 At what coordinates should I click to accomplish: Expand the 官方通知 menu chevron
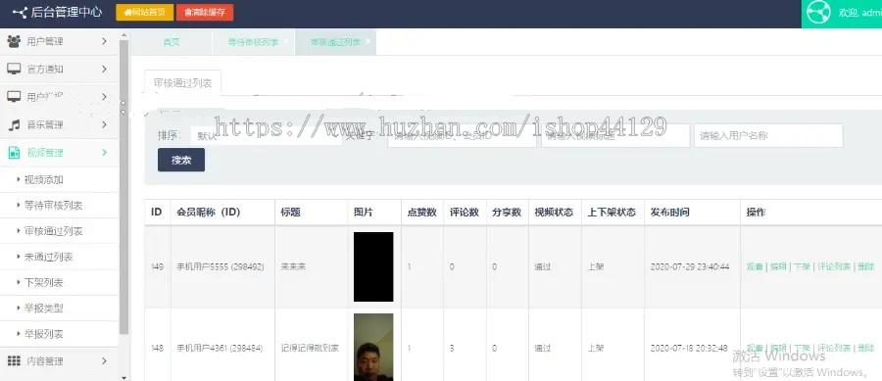pyautogui.click(x=104, y=69)
